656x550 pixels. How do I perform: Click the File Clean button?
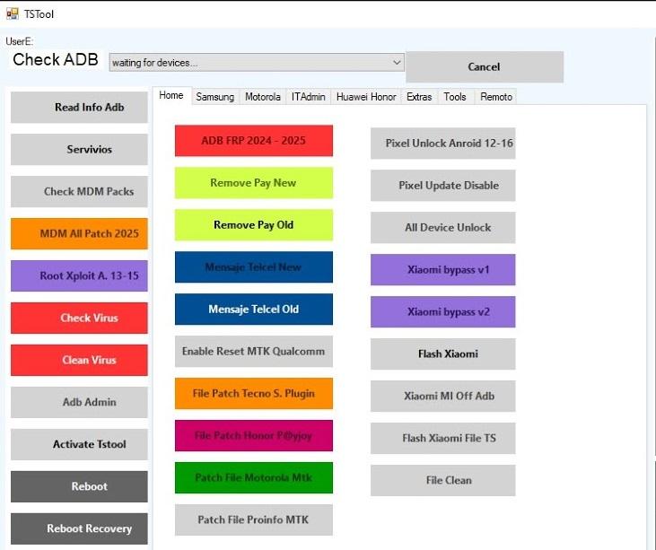pyautogui.click(x=443, y=481)
